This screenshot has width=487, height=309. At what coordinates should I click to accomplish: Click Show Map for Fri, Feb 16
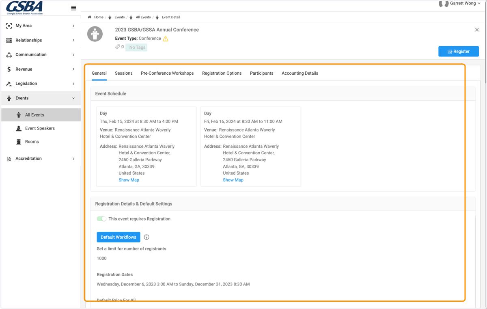click(233, 180)
